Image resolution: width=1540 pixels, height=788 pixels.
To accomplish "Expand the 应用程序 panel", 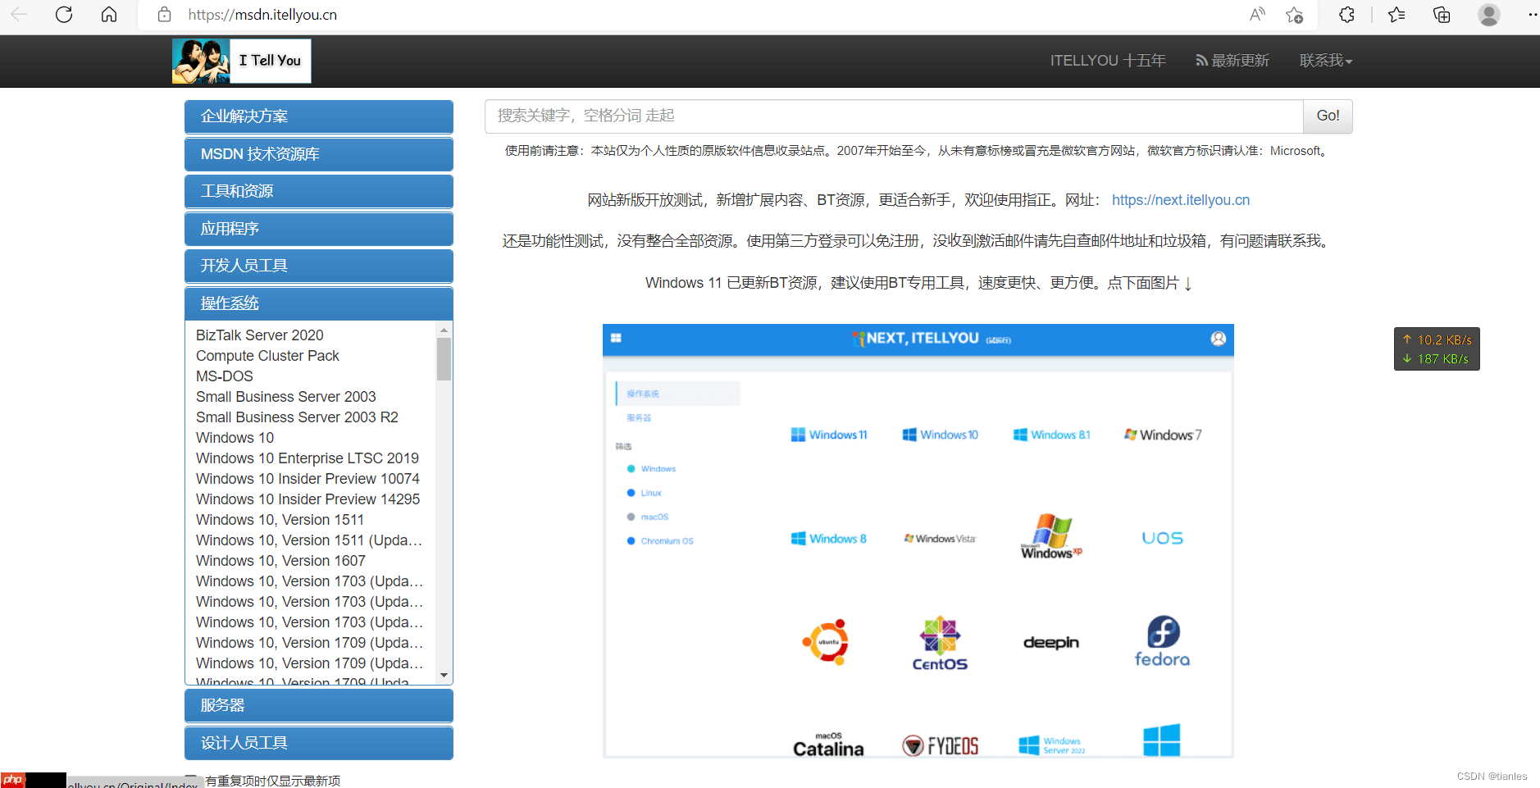I will (319, 229).
